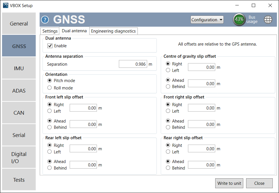Select Behind in Rear right slip offset
Viewport: 279px width, 193px height.
pyautogui.click(x=168, y=168)
